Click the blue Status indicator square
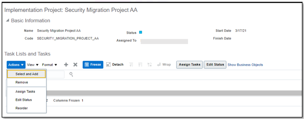 141,32
